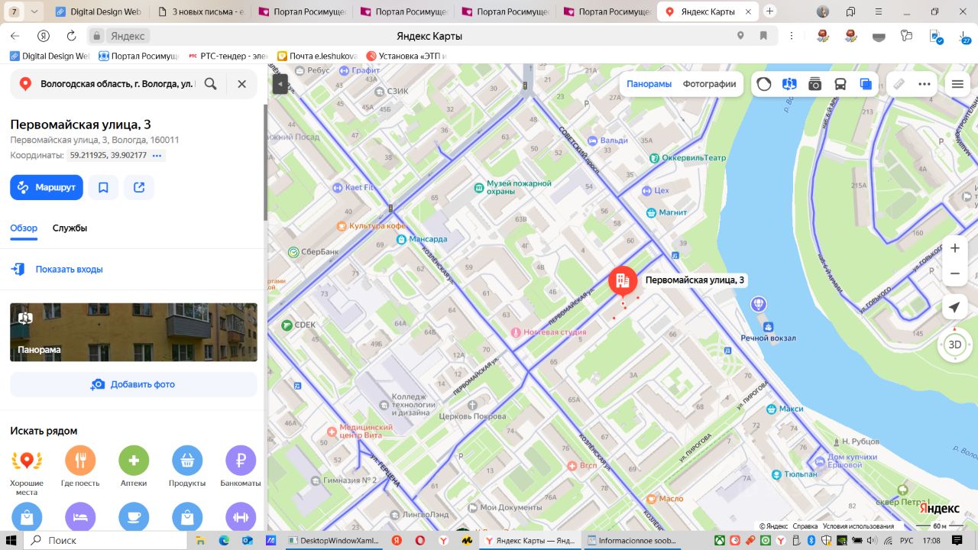Reload the page with refresh icon
This screenshot has height=550, width=978.
pyautogui.click(x=72, y=36)
